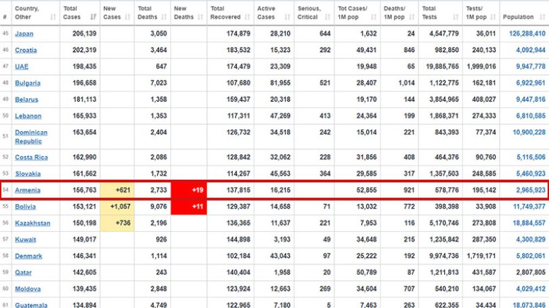Select Japan total cases value 206,139
Viewport: 549px width, 308px height.
coord(85,34)
